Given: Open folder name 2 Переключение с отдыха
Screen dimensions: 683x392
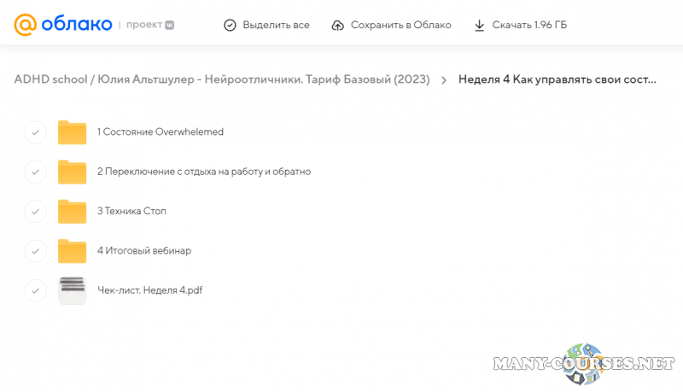Looking at the screenshot, I should point(203,172).
